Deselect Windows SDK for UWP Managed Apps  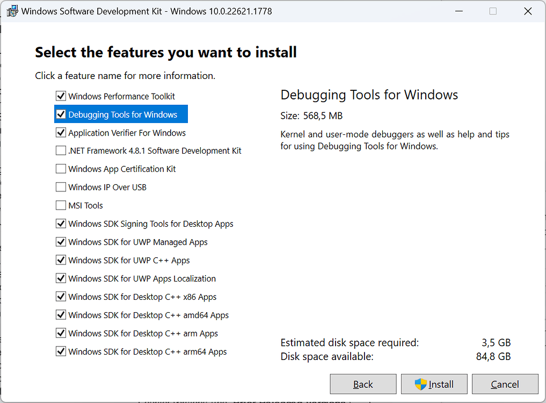(61, 242)
